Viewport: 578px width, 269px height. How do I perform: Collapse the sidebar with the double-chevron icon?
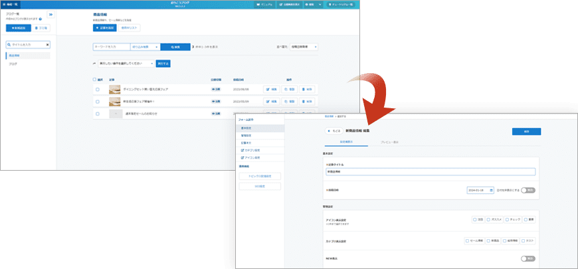coord(51,14)
